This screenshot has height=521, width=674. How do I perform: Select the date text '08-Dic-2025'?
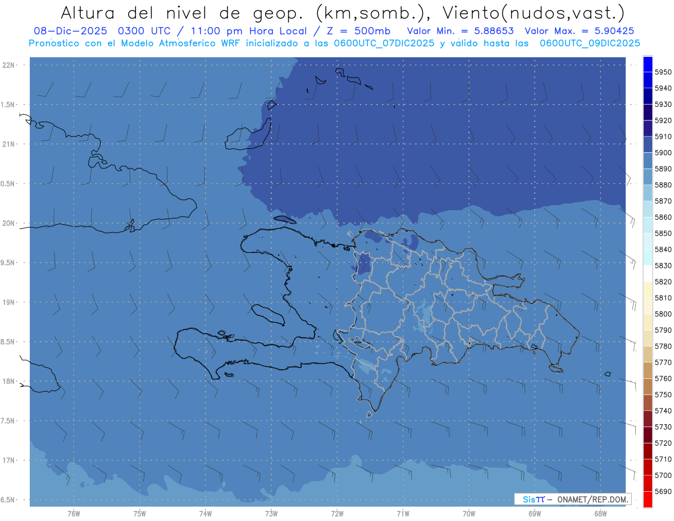(71, 31)
